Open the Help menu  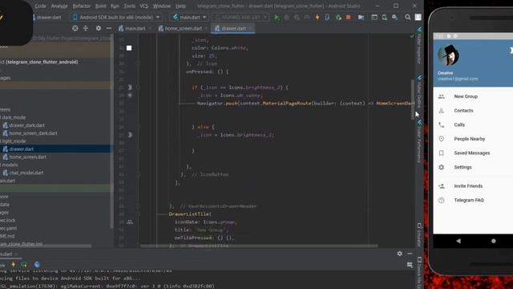click(180, 6)
